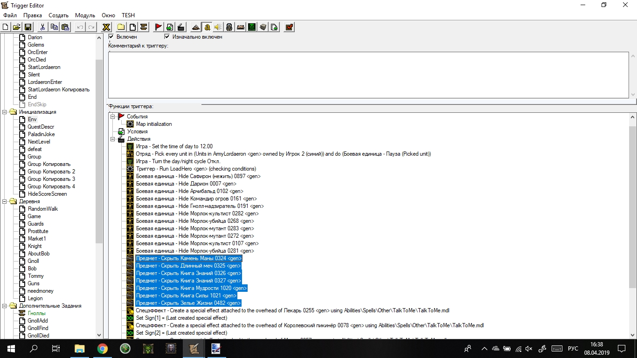
Task: Click in the trigger comment text box
Action: 368,75
